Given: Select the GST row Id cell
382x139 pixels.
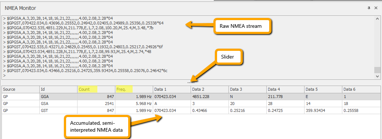Looking at the screenshot, I should [x=58, y=110].
